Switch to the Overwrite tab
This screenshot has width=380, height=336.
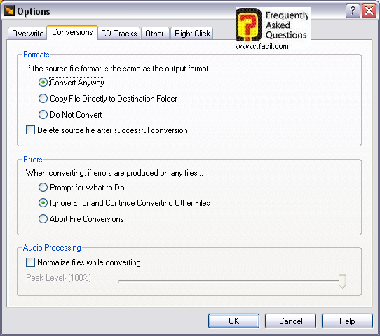coord(27,34)
